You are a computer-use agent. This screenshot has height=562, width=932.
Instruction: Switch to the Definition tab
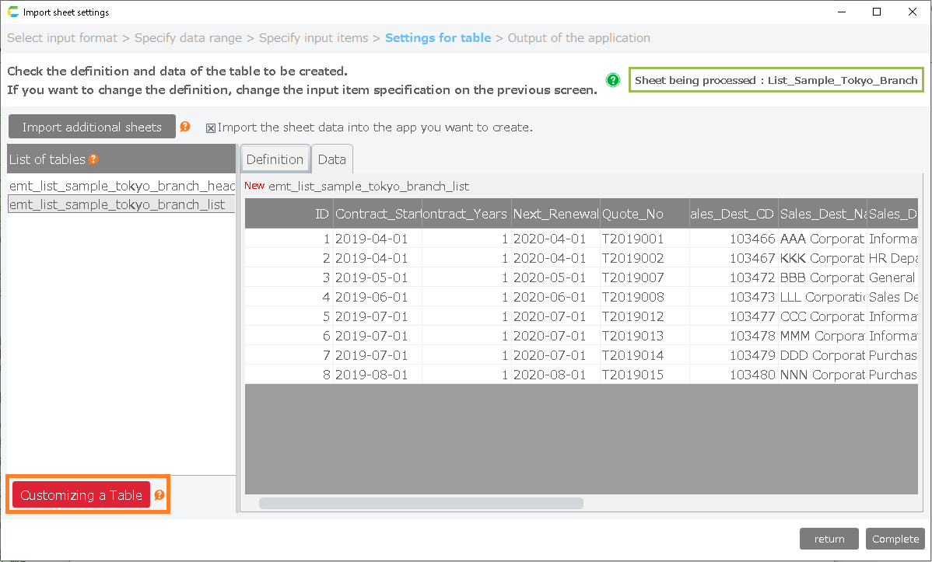(x=275, y=159)
